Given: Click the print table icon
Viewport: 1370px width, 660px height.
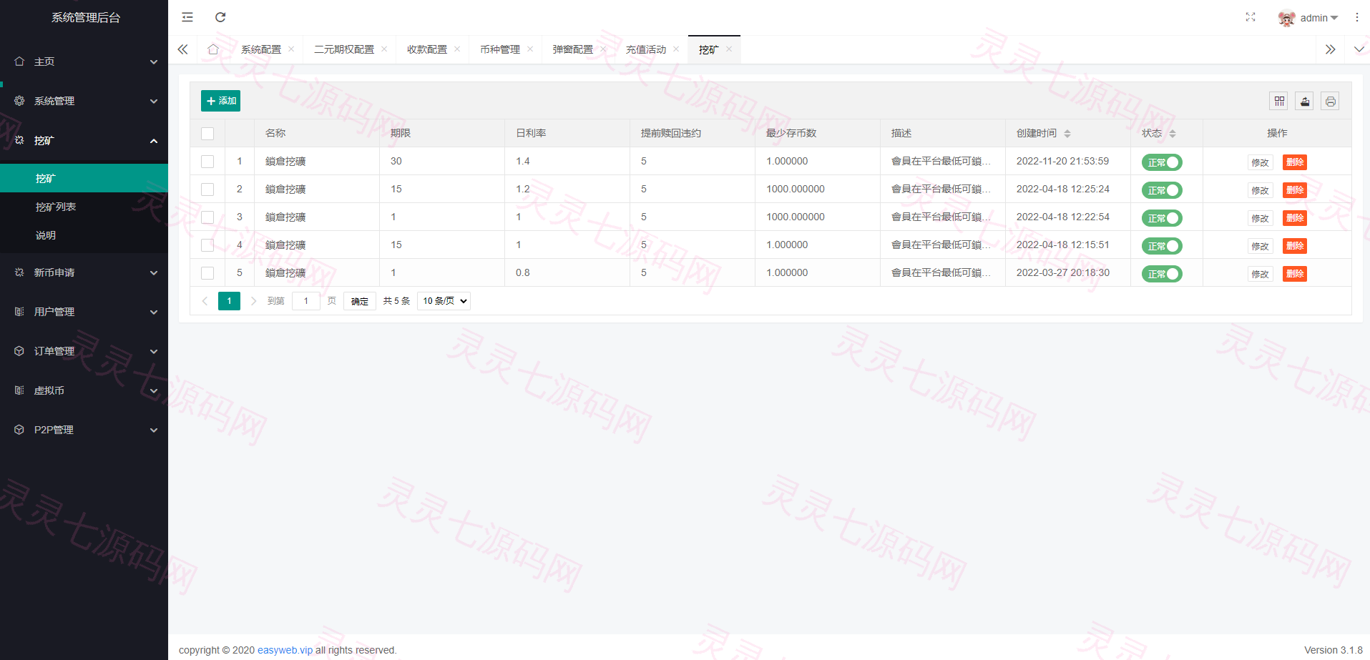Looking at the screenshot, I should (x=1330, y=102).
